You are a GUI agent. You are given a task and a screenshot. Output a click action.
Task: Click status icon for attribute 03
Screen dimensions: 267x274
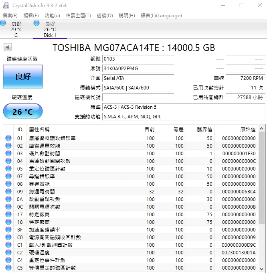(8, 153)
